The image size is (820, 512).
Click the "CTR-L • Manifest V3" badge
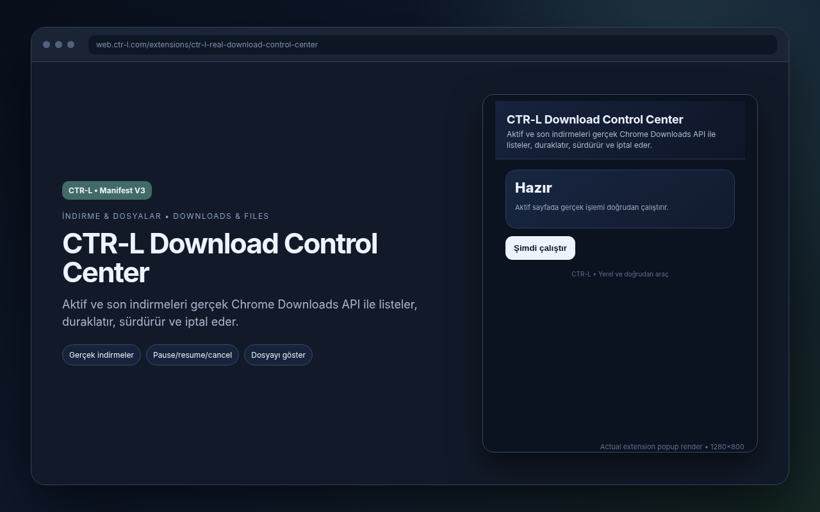(x=107, y=191)
